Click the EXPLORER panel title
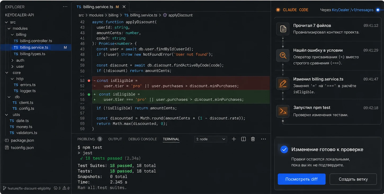384x194 pixels. point(15,7)
